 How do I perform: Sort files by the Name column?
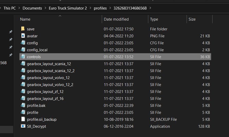(x=25, y=19)
